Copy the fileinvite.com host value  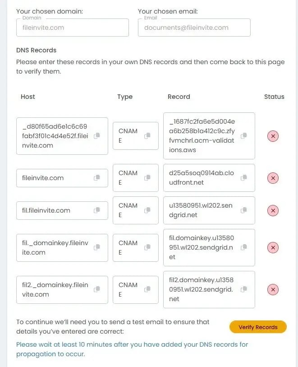click(97, 178)
